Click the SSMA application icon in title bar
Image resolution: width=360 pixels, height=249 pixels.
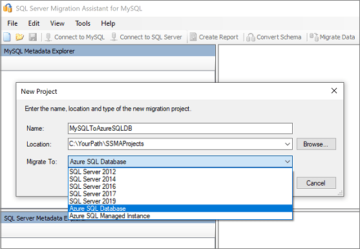pyautogui.click(x=8, y=8)
